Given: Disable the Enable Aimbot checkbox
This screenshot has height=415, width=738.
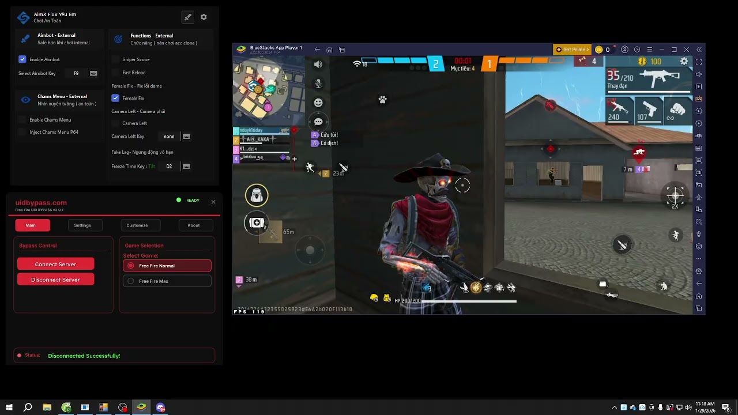Looking at the screenshot, I should point(22,59).
